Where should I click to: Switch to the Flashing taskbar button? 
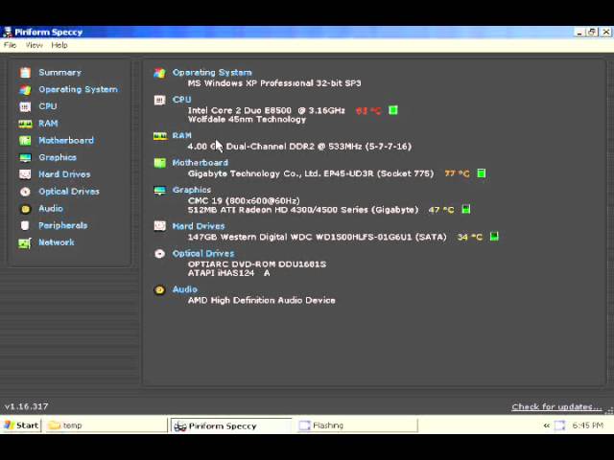356,425
